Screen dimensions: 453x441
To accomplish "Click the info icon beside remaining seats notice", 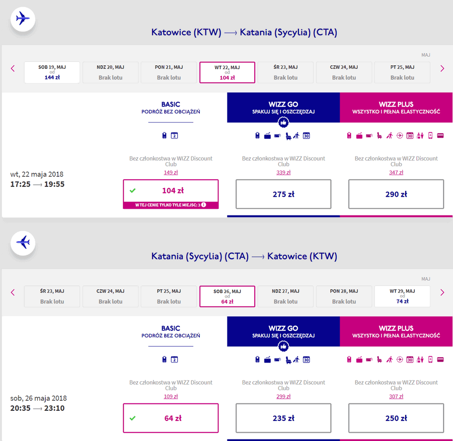I will (204, 205).
